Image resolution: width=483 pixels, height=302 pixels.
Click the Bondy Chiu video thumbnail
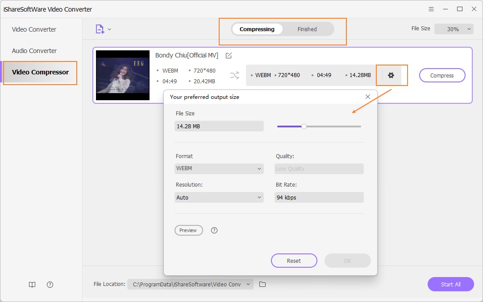pyautogui.click(x=123, y=75)
